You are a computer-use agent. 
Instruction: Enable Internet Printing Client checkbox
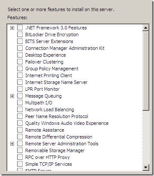pyautogui.click(x=20, y=75)
